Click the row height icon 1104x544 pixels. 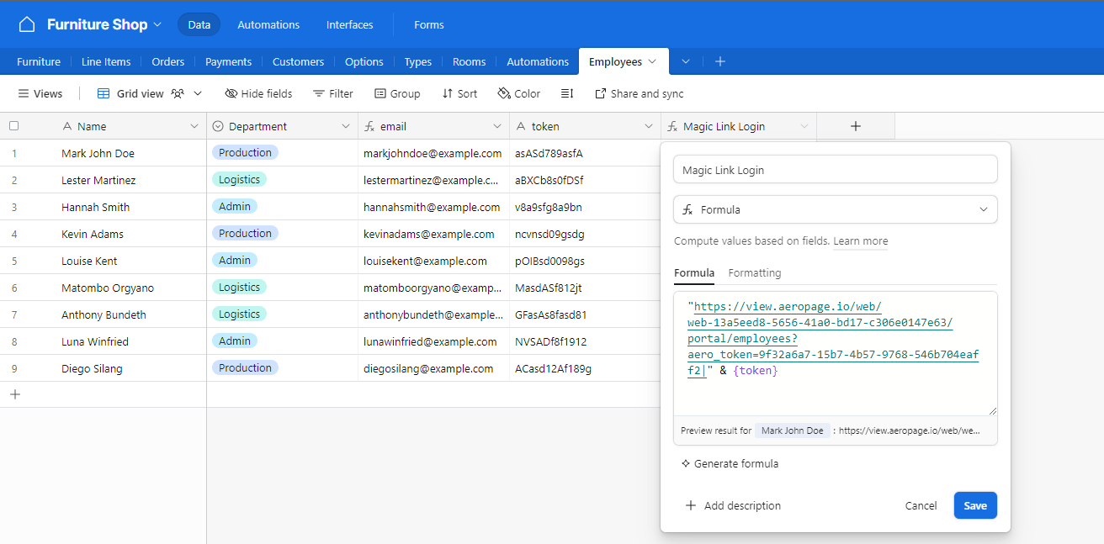tap(567, 93)
